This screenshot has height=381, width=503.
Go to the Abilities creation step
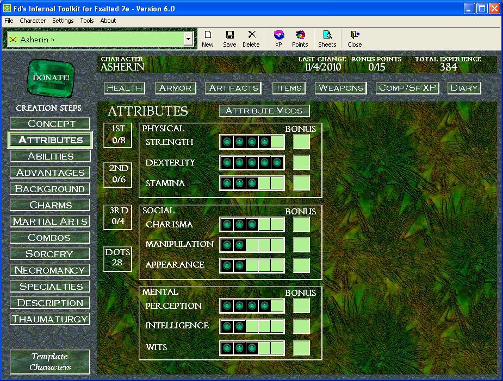(50, 156)
